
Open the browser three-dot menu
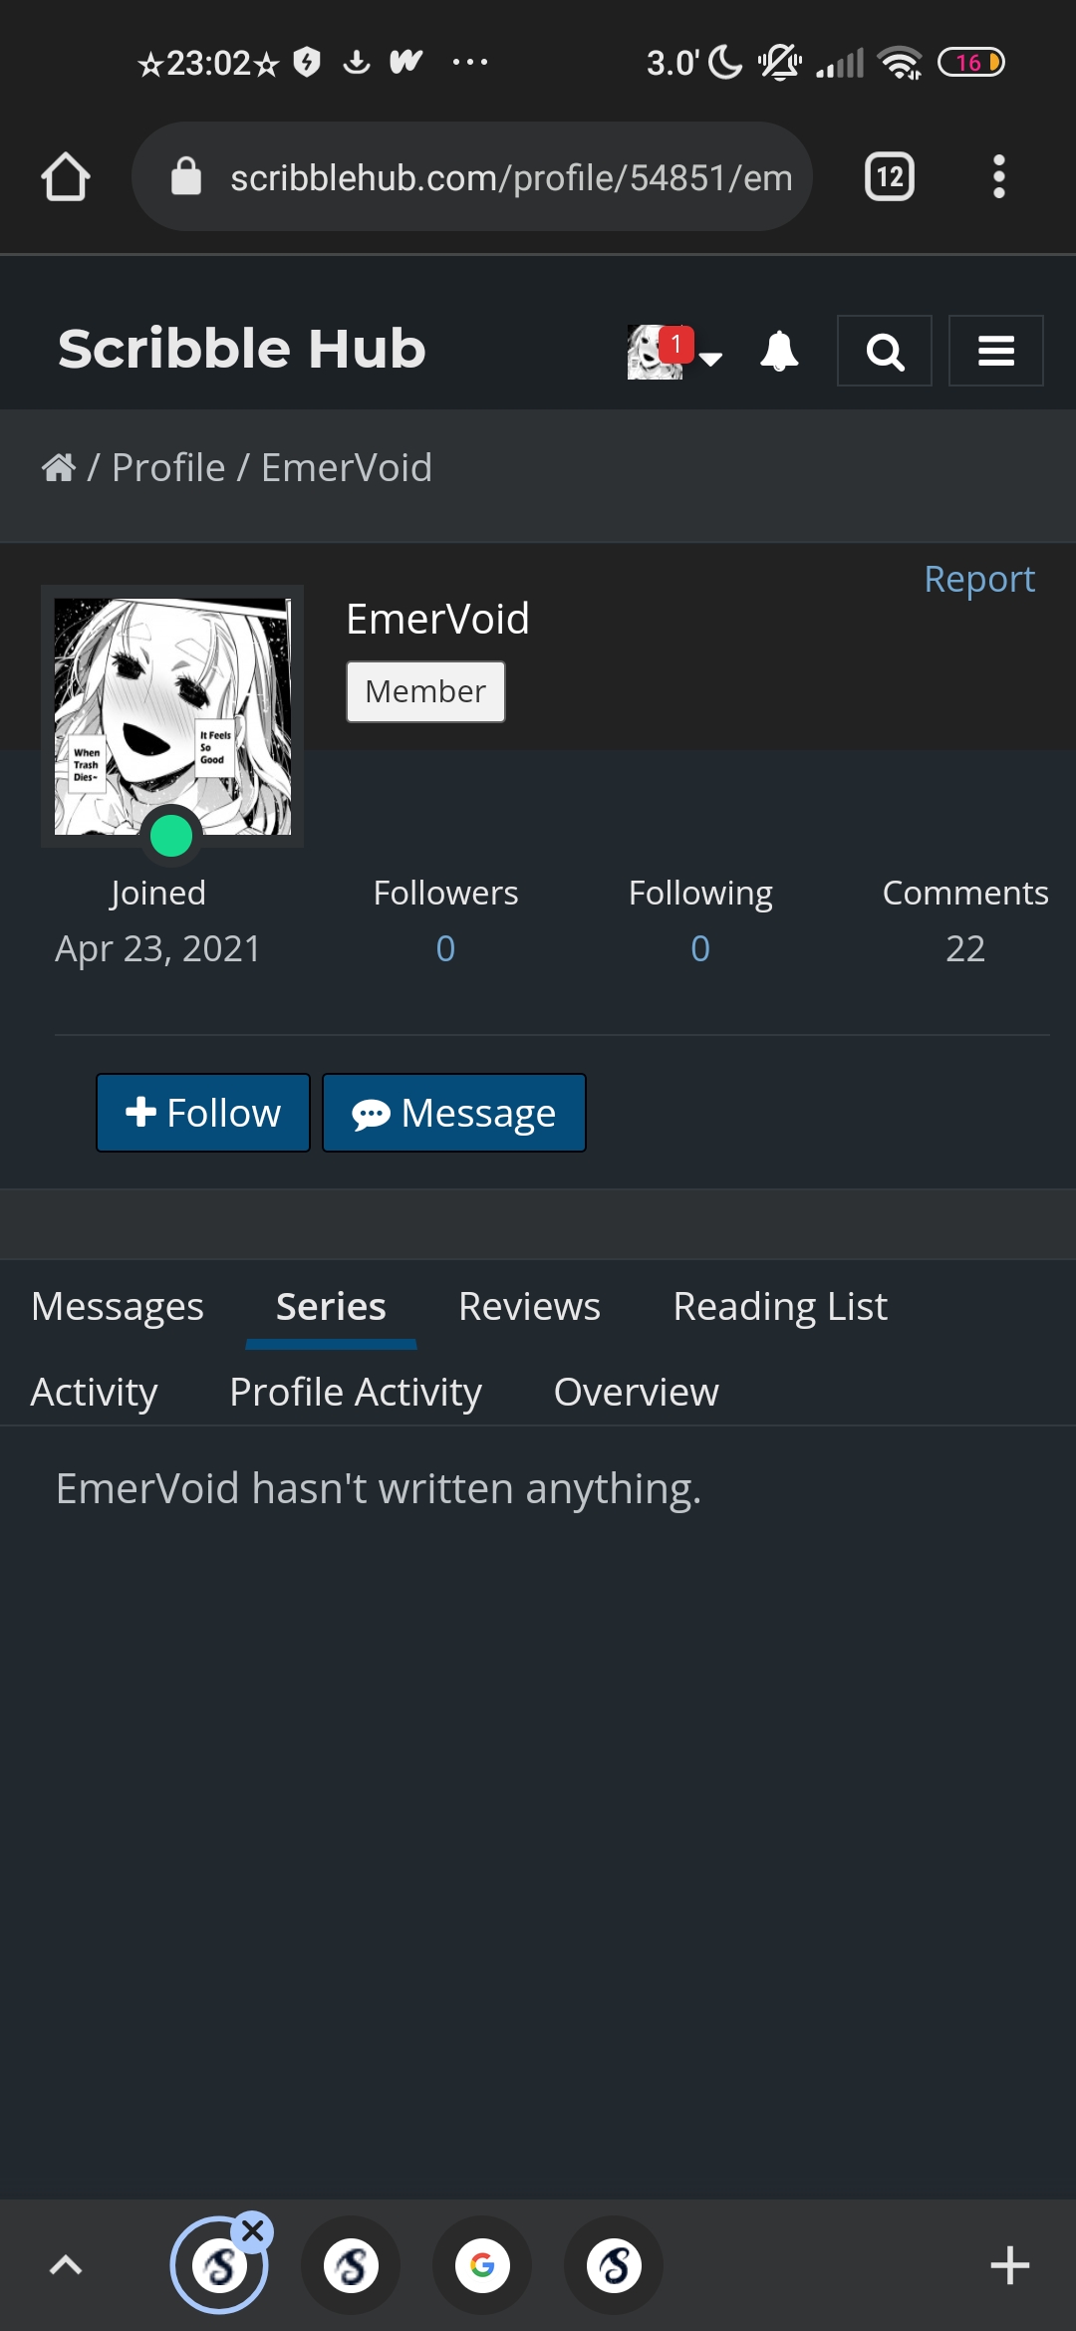[999, 177]
